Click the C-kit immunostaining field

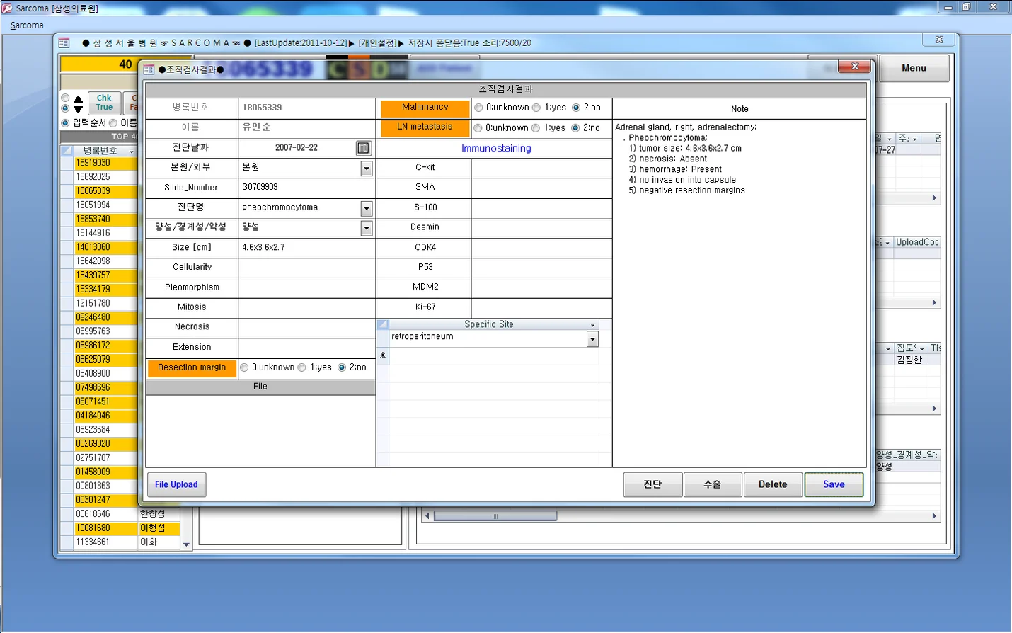click(541, 168)
